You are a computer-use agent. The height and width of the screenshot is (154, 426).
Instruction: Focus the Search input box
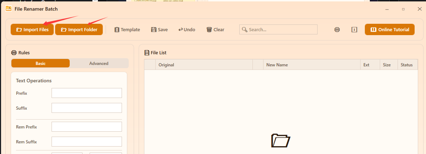click(278, 29)
